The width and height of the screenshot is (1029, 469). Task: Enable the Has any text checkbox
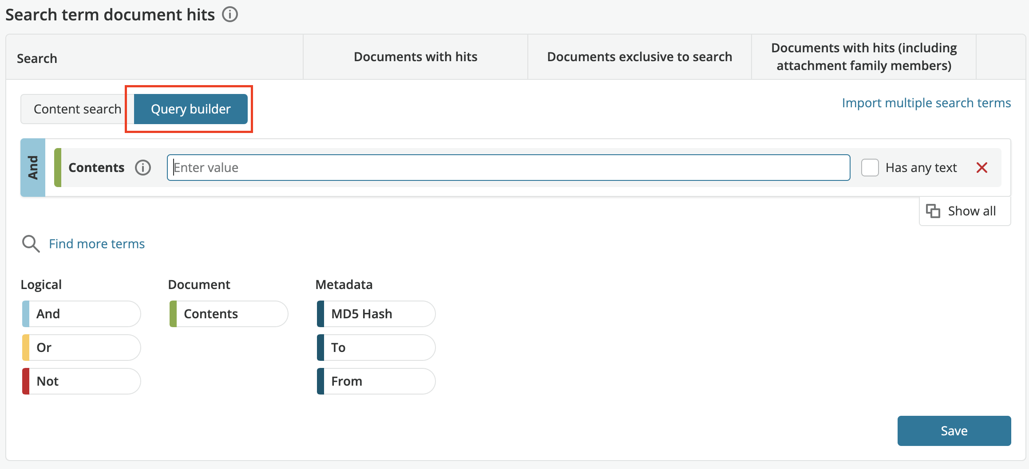[x=870, y=168]
